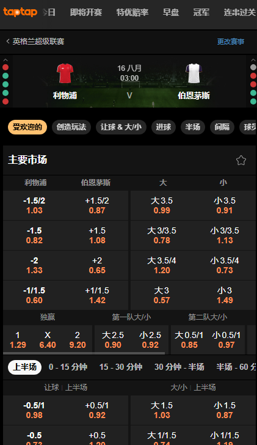The width and height of the screenshot is (257, 445).
Task: Pick 大 3.5/4 odds 1.20
Action: pyautogui.click(x=162, y=265)
